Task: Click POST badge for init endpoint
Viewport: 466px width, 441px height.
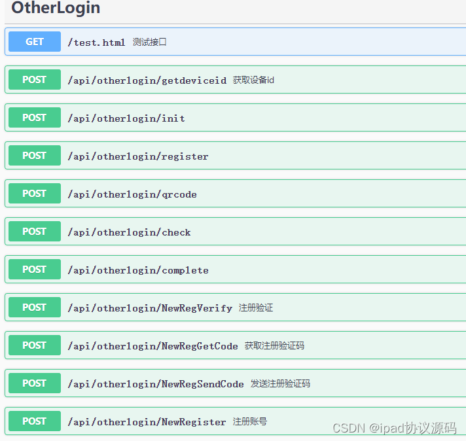Action: 35,117
